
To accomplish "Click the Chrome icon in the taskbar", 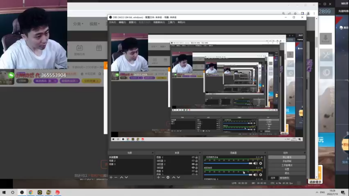I will [31, 192].
